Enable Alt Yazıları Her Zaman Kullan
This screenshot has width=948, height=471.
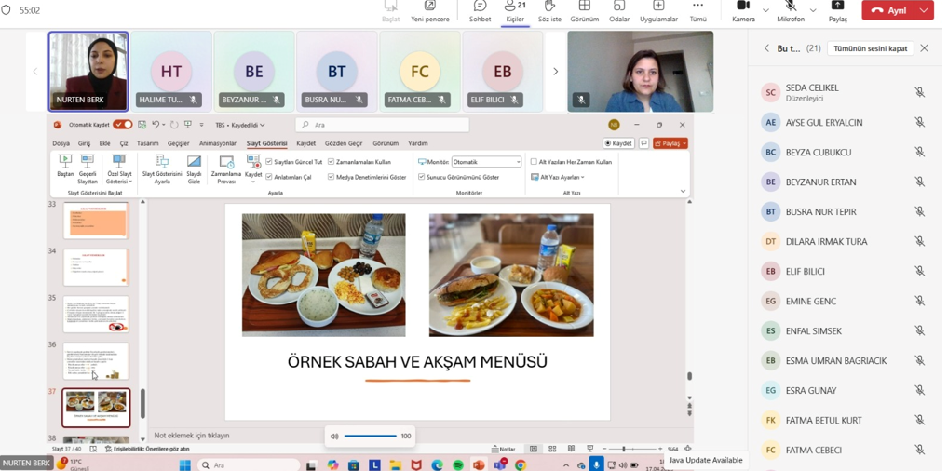[534, 162]
